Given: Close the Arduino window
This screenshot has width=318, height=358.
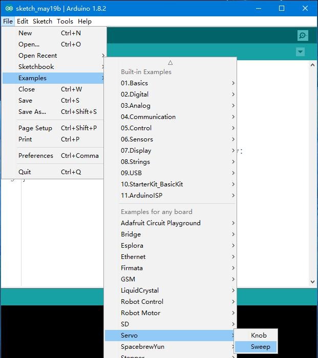Looking at the screenshot, I should pos(305,9).
